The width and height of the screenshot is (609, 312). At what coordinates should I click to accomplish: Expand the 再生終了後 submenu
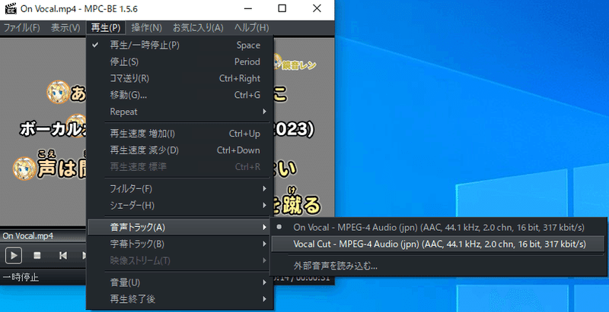click(x=180, y=299)
